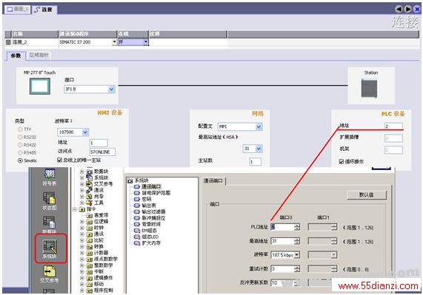423x295 pixels.
Task: Select the TTY type radio button
Action: click(x=20, y=129)
